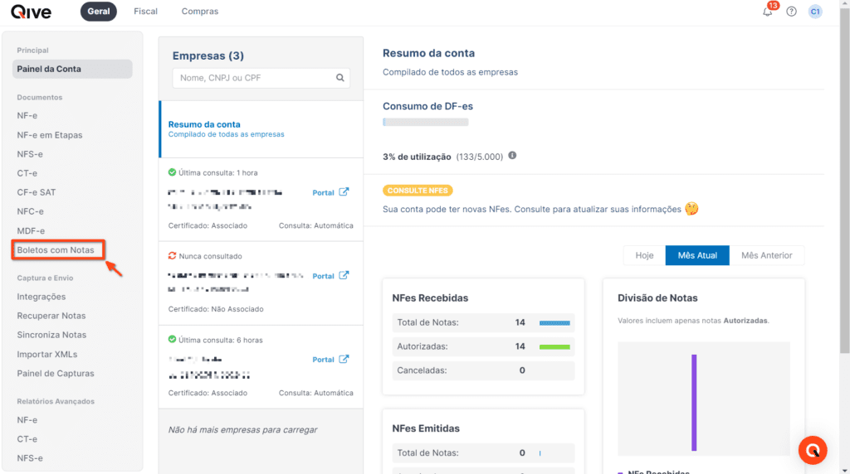Screen dimensions: 850x474
Task: Open Importar XMLs
Action: point(47,355)
